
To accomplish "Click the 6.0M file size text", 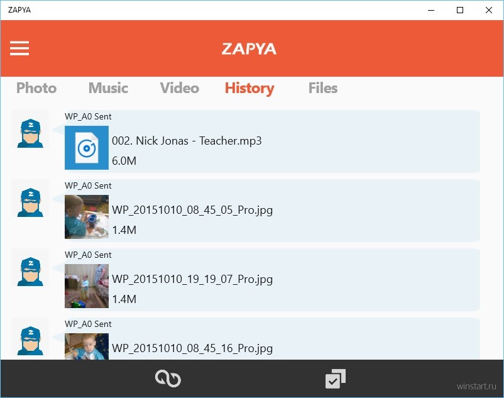I will pyautogui.click(x=124, y=161).
